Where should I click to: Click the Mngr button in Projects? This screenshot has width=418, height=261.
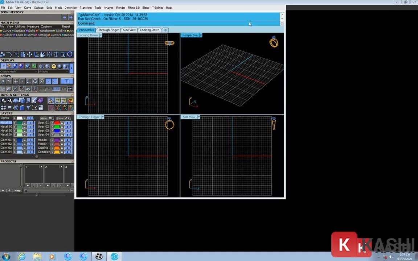(x=17, y=191)
